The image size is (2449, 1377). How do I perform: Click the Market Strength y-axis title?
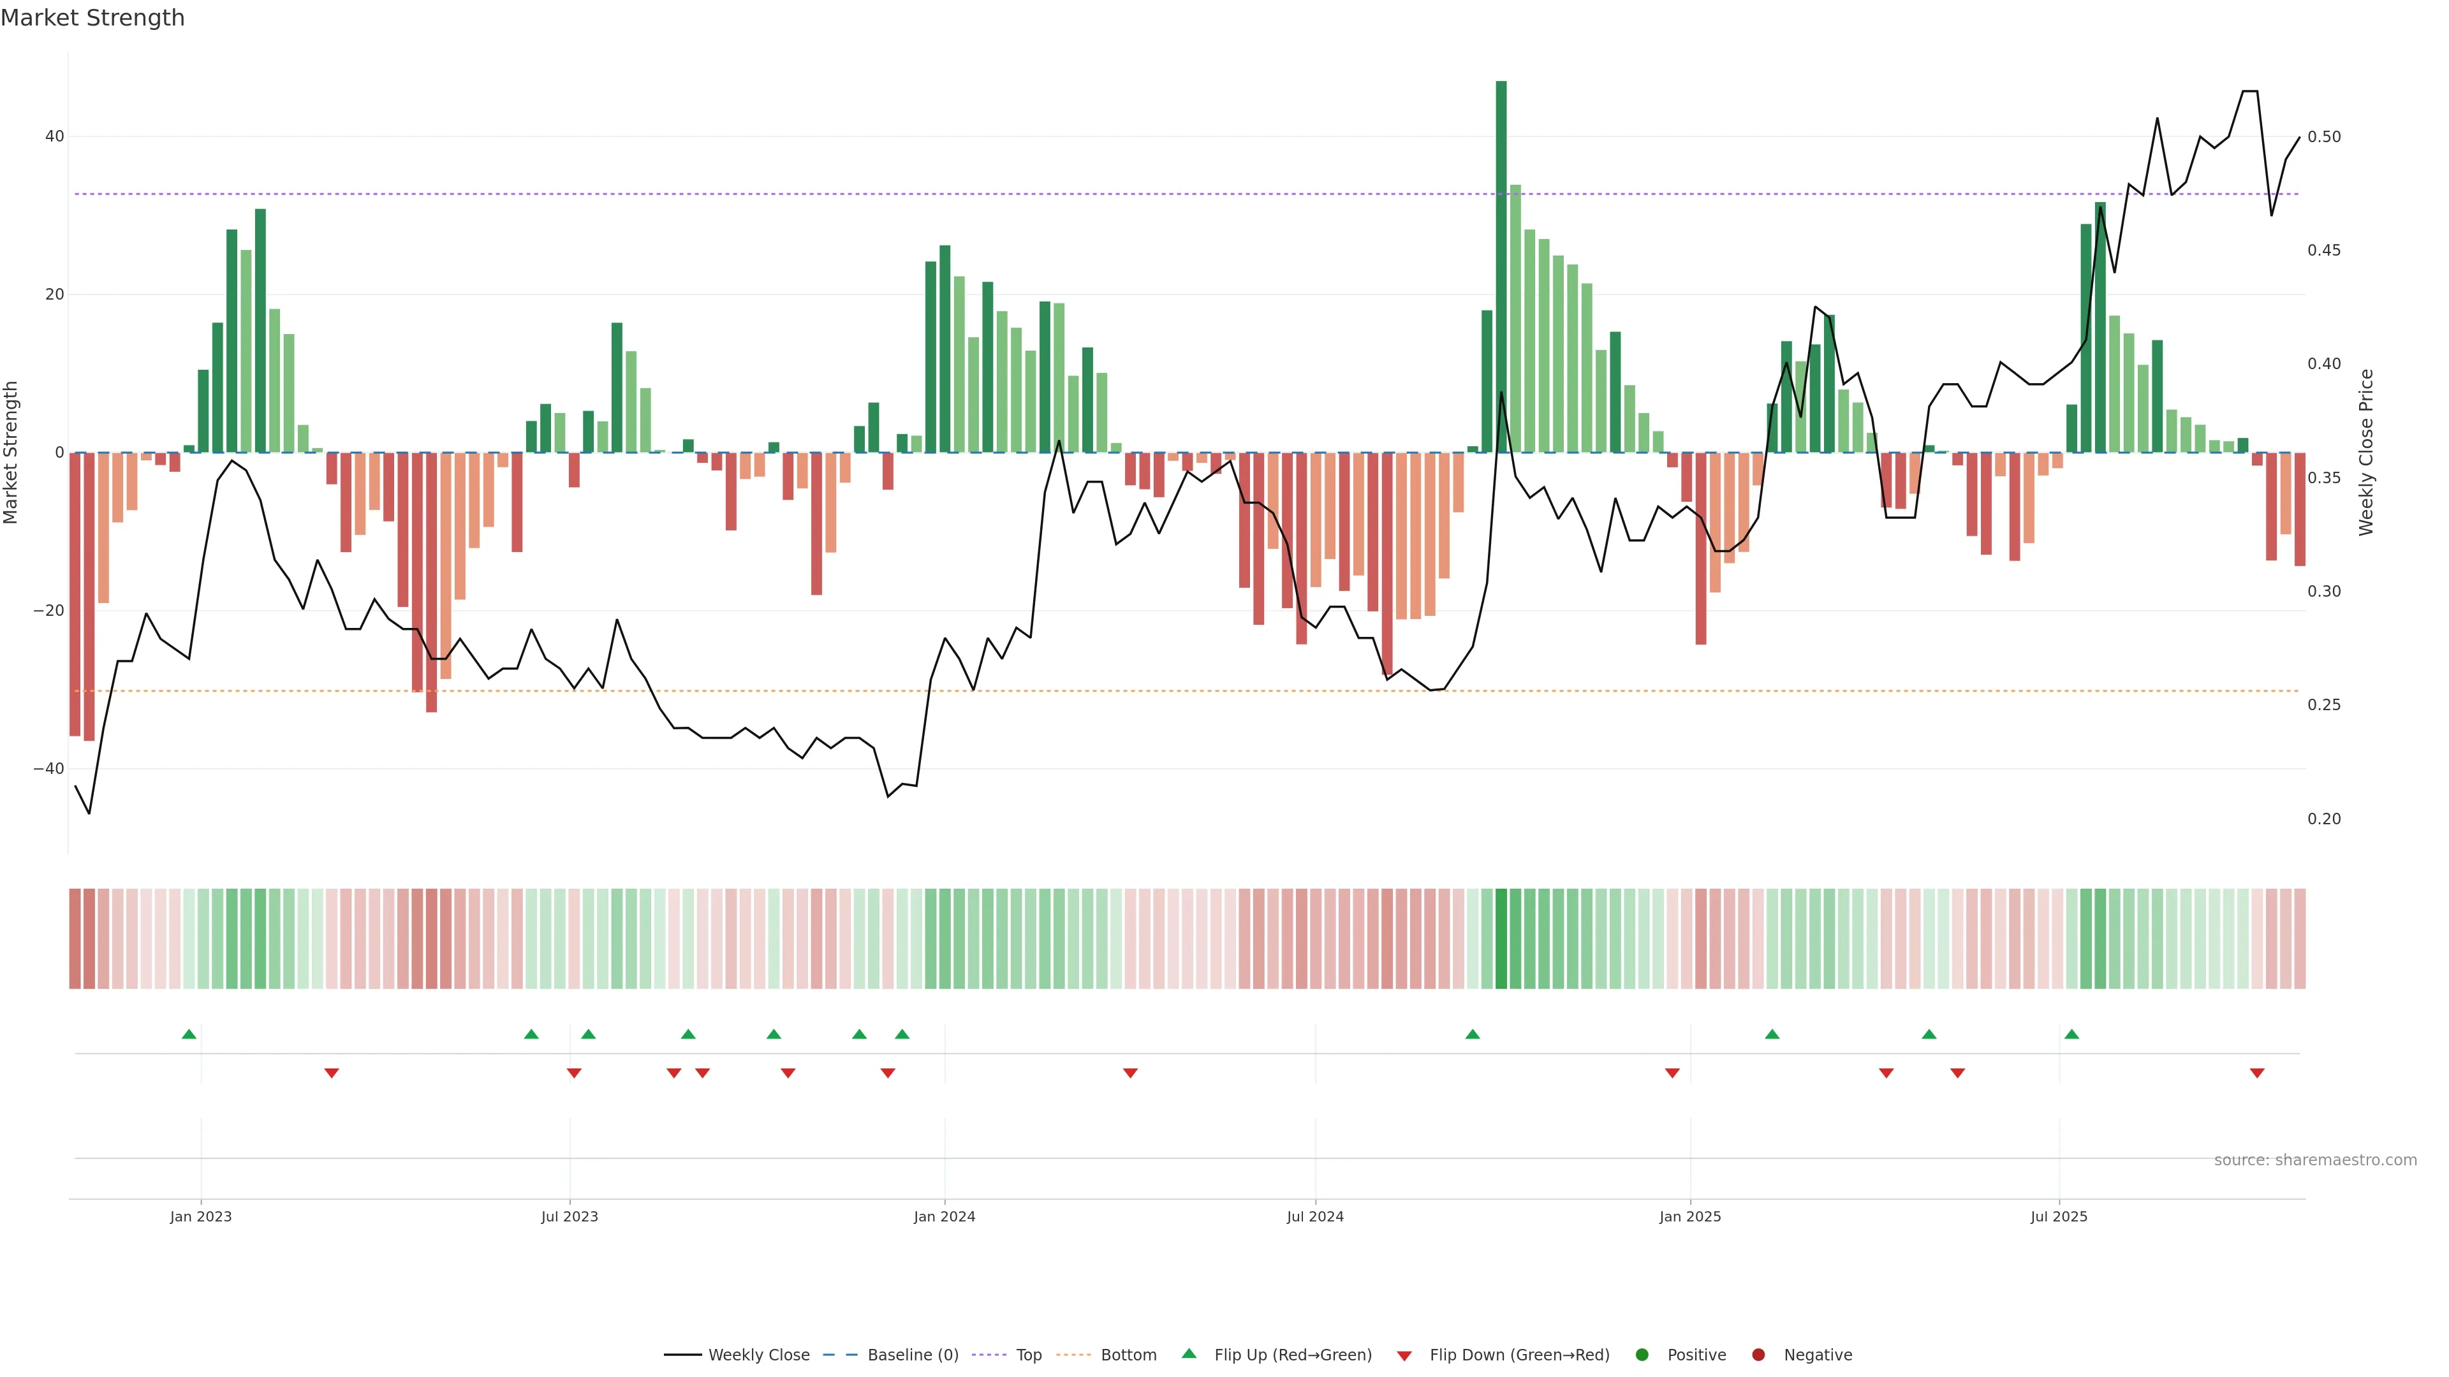[x=11, y=453]
